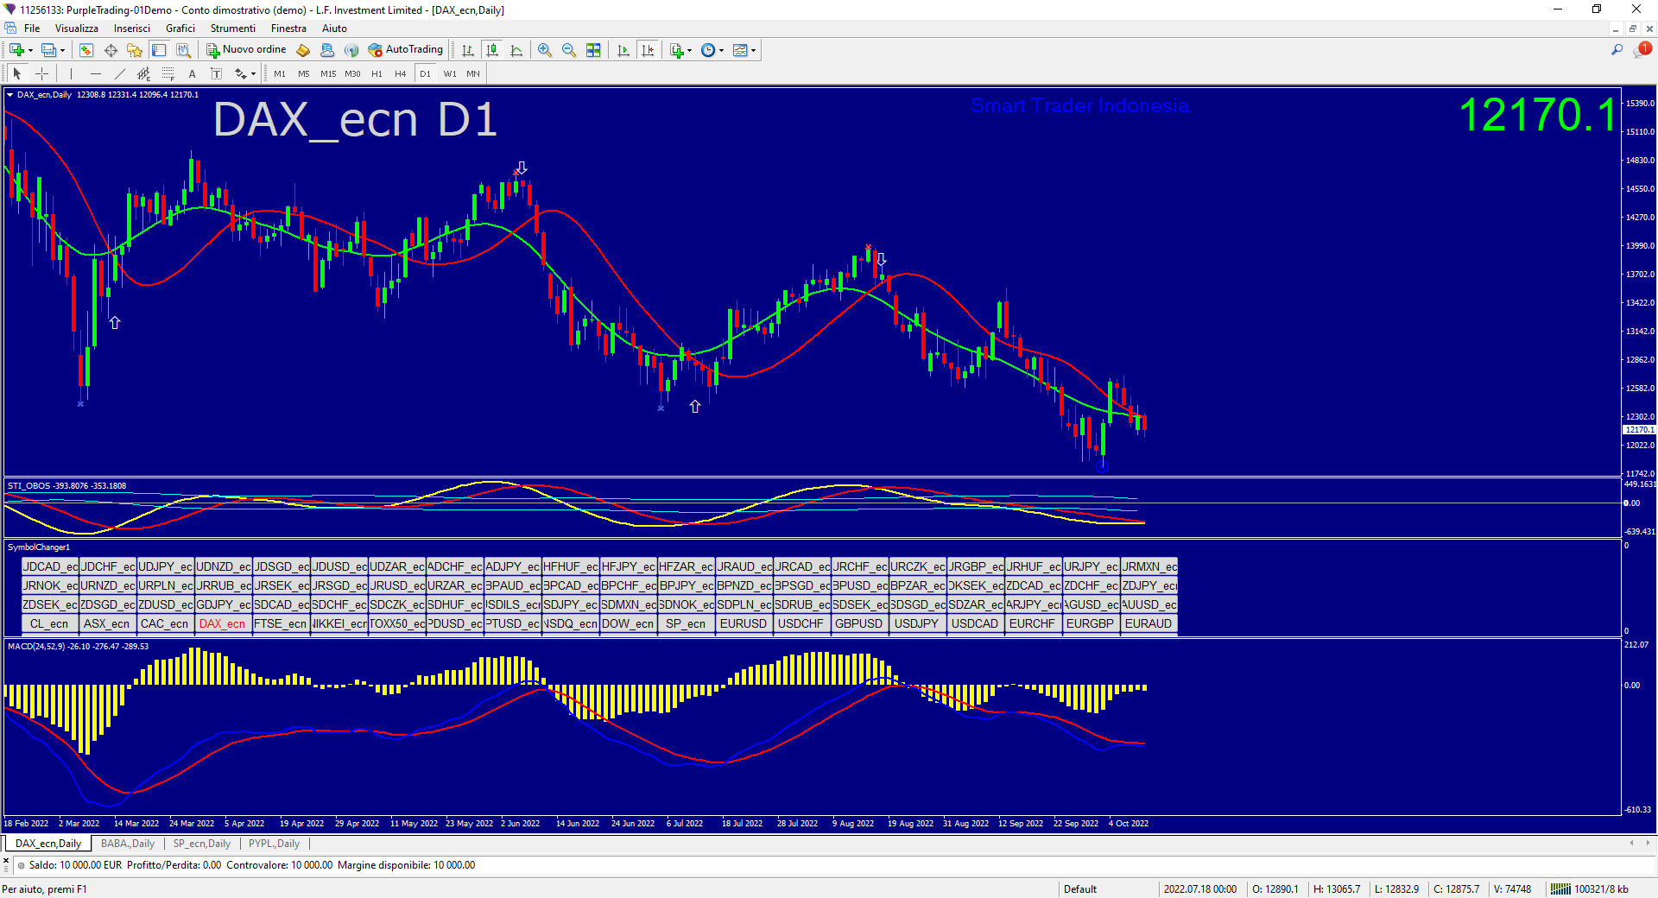This screenshot has width=1658, height=898.
Task: Click the GBPUSD symbol button
Action: click(859, 623)
